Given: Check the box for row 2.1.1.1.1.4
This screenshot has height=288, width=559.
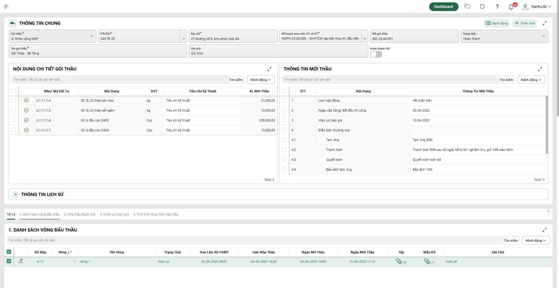Looking at the screenshot, I should point(14,100).
